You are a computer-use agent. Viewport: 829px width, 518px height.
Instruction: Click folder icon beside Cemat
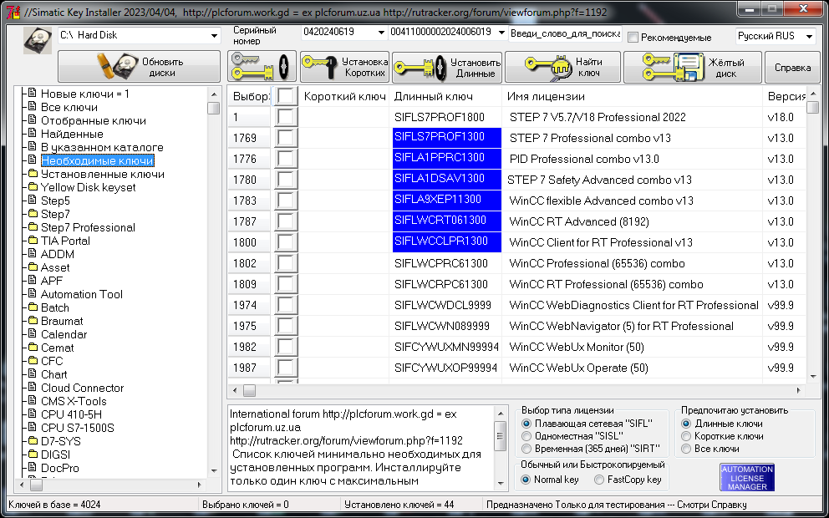point(33,348)
